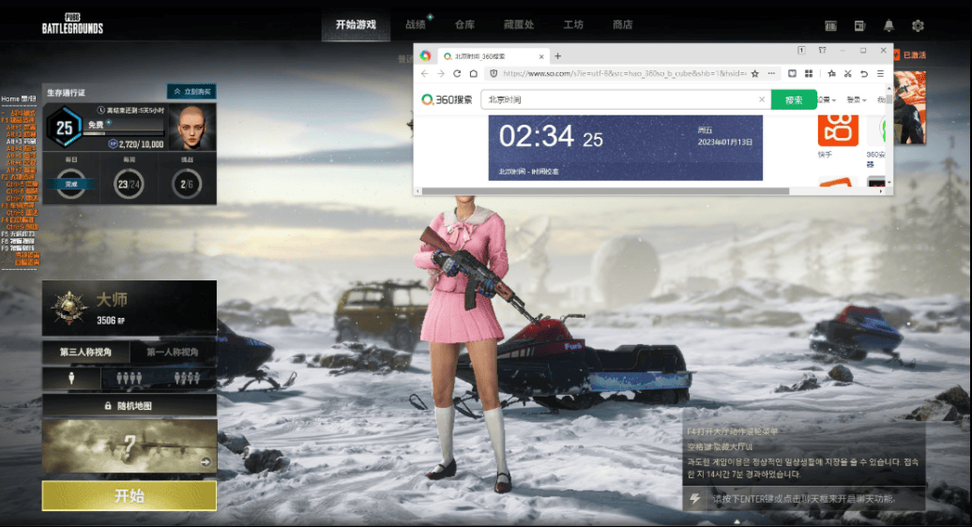Click the browser skin shirt icon
This screenshot has width=972, height=527.
[x=822, y=50]
